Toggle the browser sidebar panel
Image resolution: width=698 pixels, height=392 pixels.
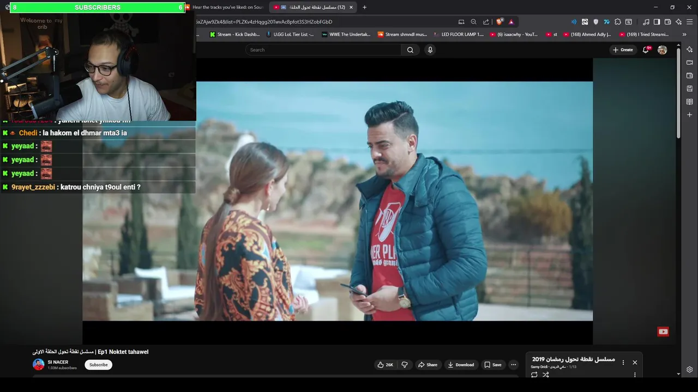tap(657, 22)
